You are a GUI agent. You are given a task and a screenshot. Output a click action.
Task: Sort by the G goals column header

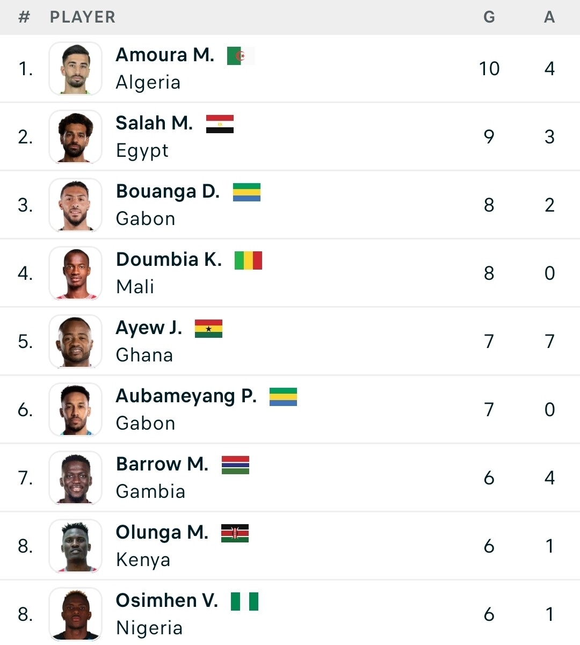489,17
